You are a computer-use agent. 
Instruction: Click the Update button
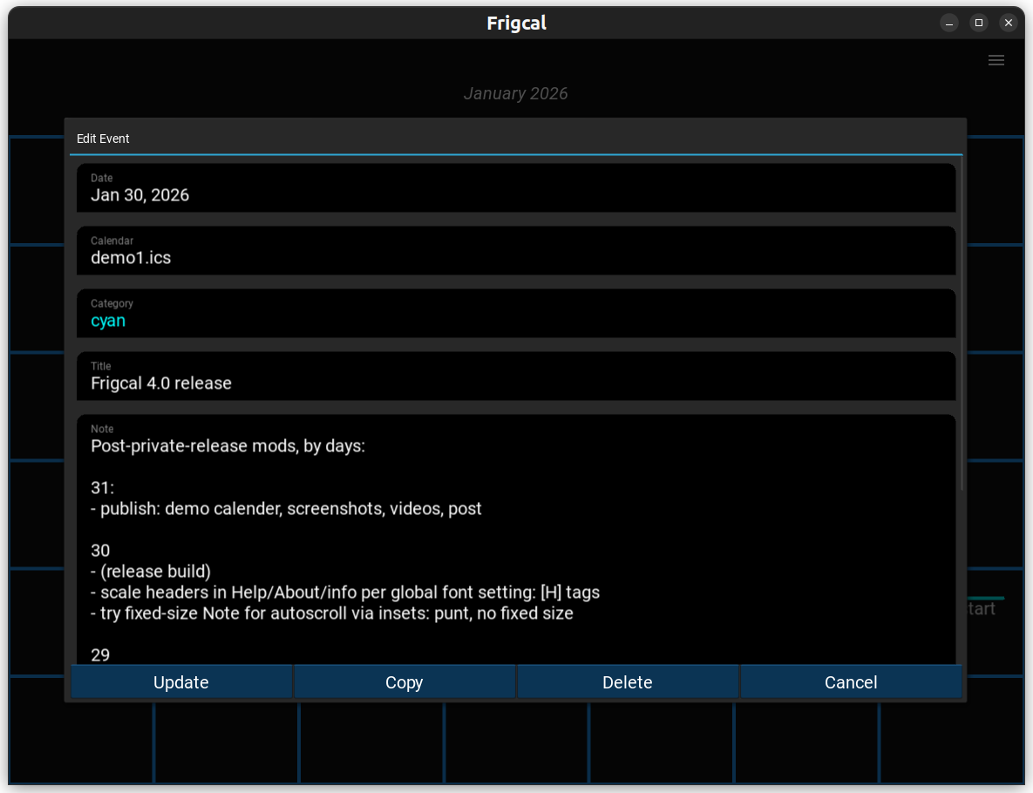click(181, 682)
